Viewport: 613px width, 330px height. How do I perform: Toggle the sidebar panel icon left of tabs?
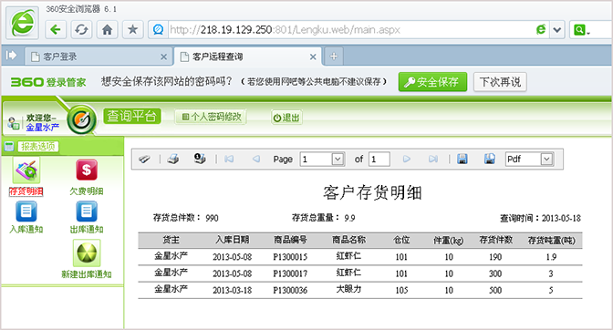pos(11,56)
